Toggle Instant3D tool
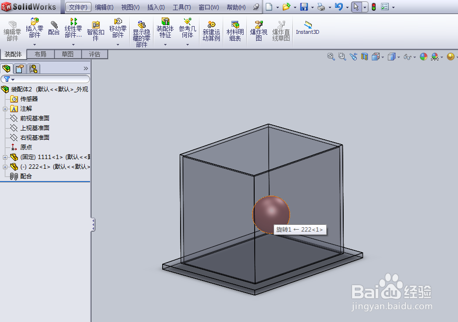458x322 pixels. coord(307,28)
